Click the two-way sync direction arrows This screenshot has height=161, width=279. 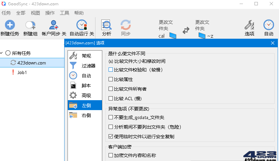click(x=186, y=30)
